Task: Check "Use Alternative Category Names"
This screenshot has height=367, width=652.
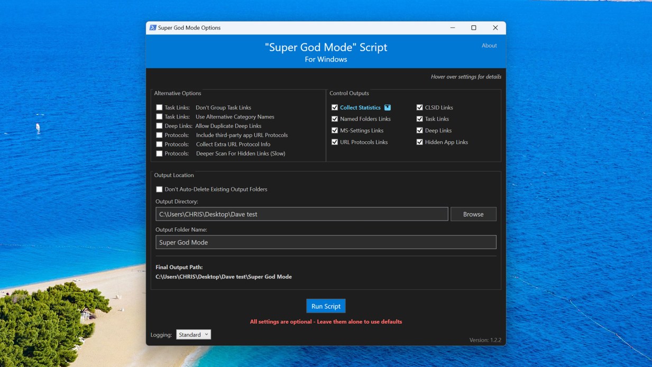Action: [159, 116]
